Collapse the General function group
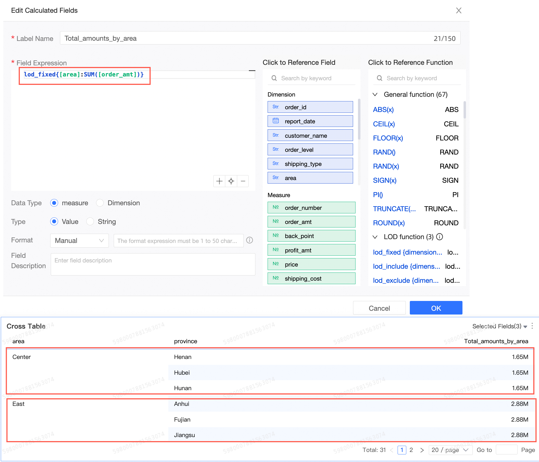The image size is (539, 462). (x=375, y=94)
